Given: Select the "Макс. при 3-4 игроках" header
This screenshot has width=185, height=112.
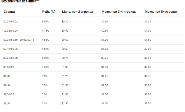Looking at the screenshot, I should point(118,12).
